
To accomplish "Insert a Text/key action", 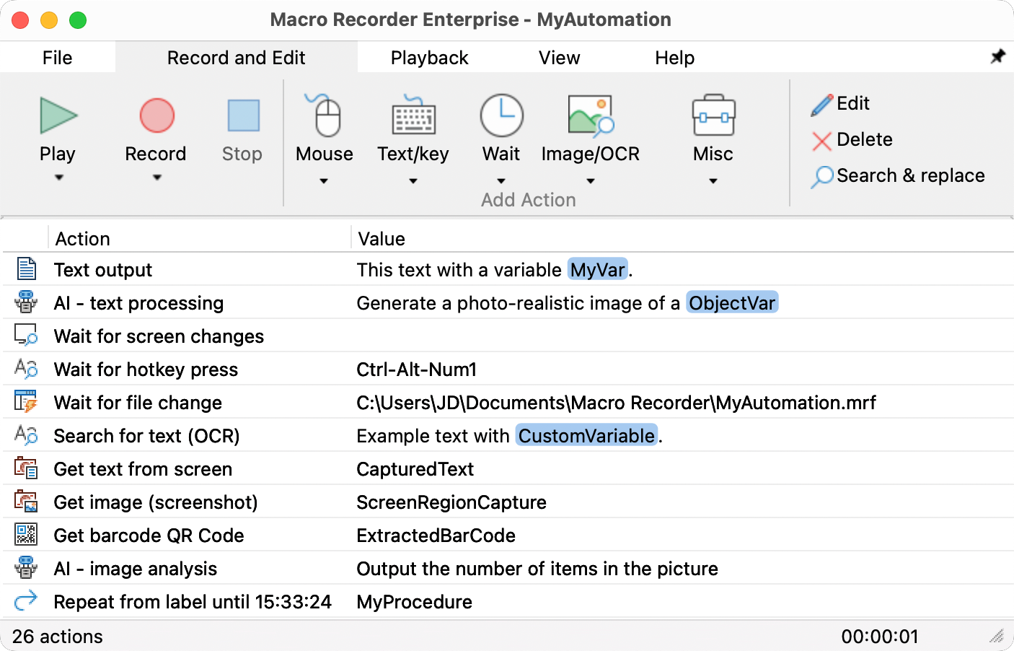I will click(413, 130).
